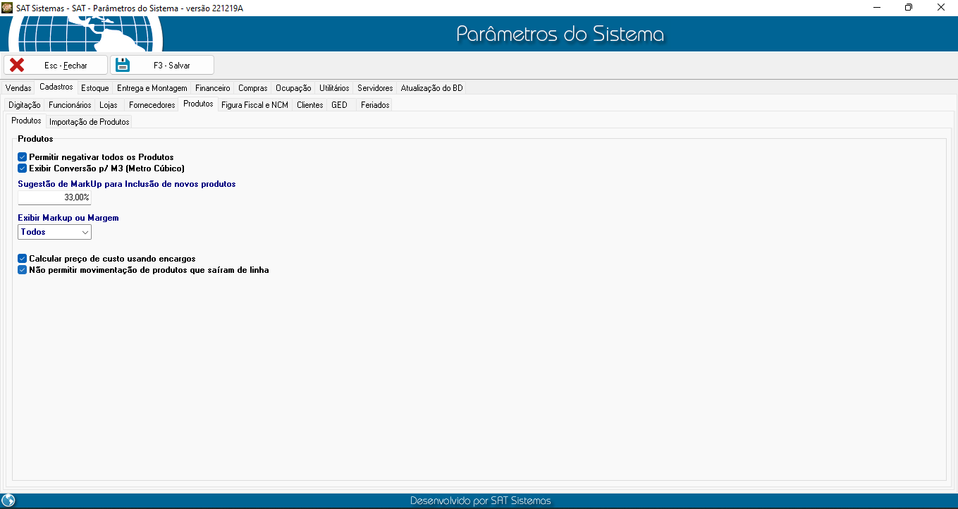Open the Vendas tab
958x509 pixels.
[x=18, y=88]
